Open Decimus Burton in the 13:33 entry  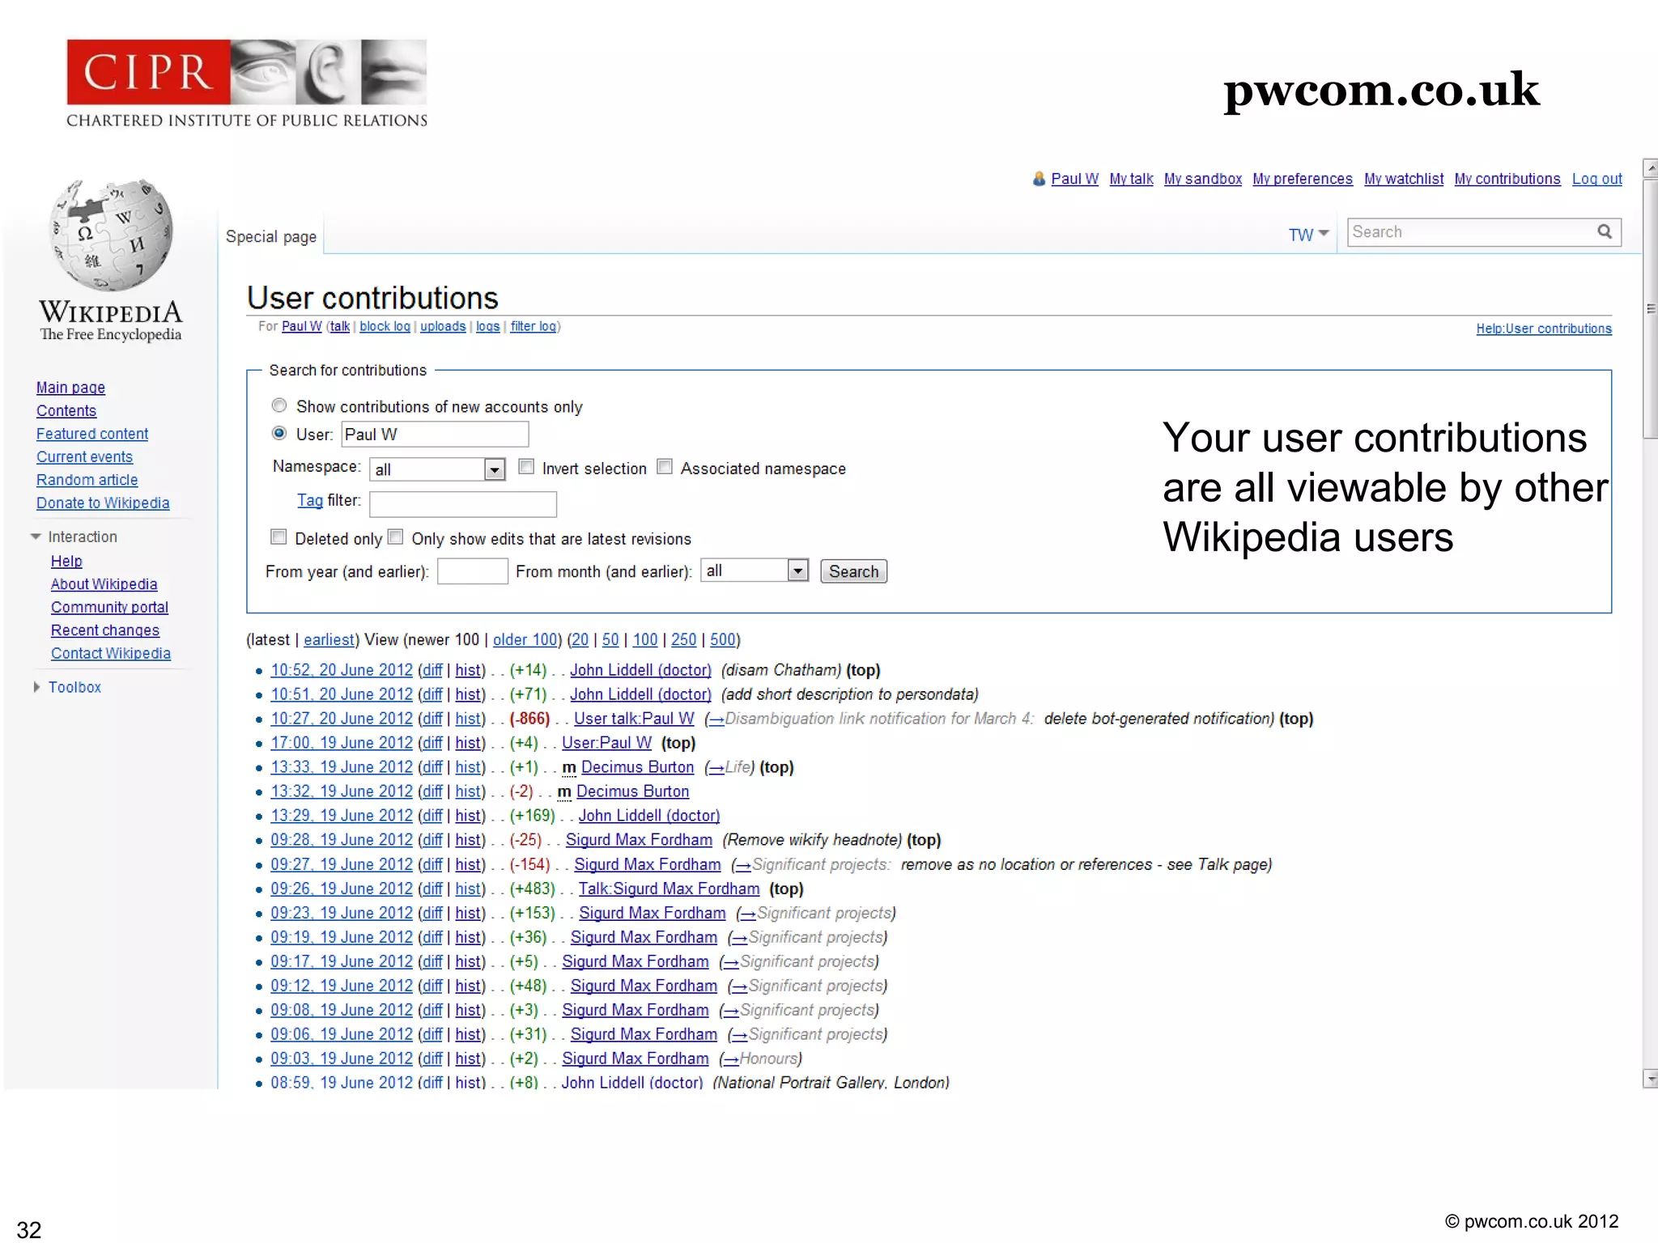click(x=637, y=767)
